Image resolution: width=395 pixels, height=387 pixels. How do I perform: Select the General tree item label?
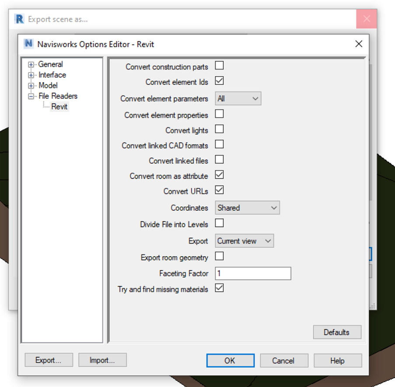point(50,64)
